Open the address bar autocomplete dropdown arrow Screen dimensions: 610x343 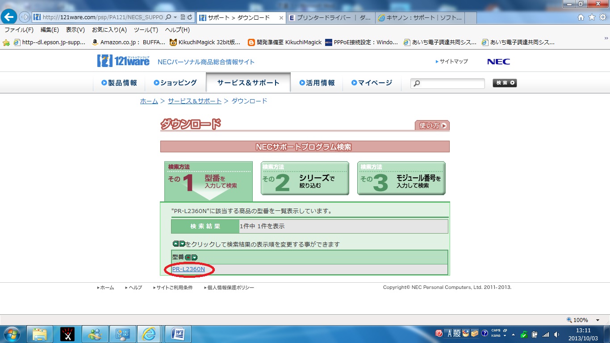[x=175, y=17]
